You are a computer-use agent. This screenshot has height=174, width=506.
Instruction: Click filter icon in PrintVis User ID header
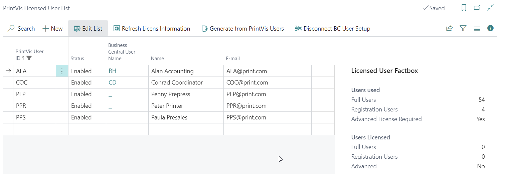[x=29, y=58]
